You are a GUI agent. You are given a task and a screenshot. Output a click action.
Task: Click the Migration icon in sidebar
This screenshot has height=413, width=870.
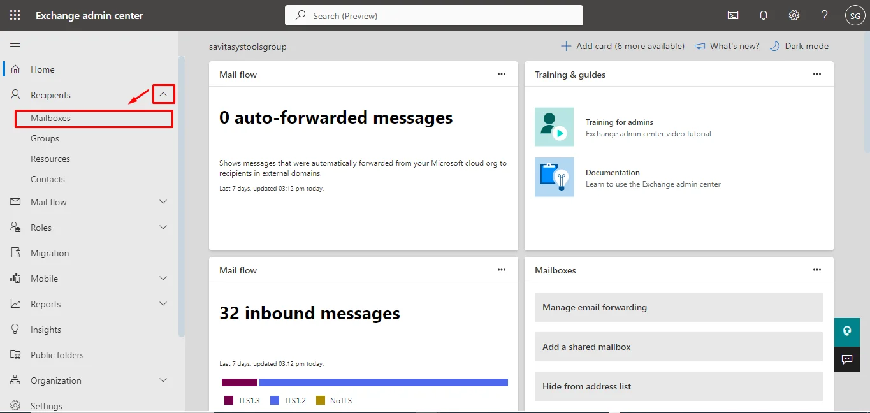16,252
